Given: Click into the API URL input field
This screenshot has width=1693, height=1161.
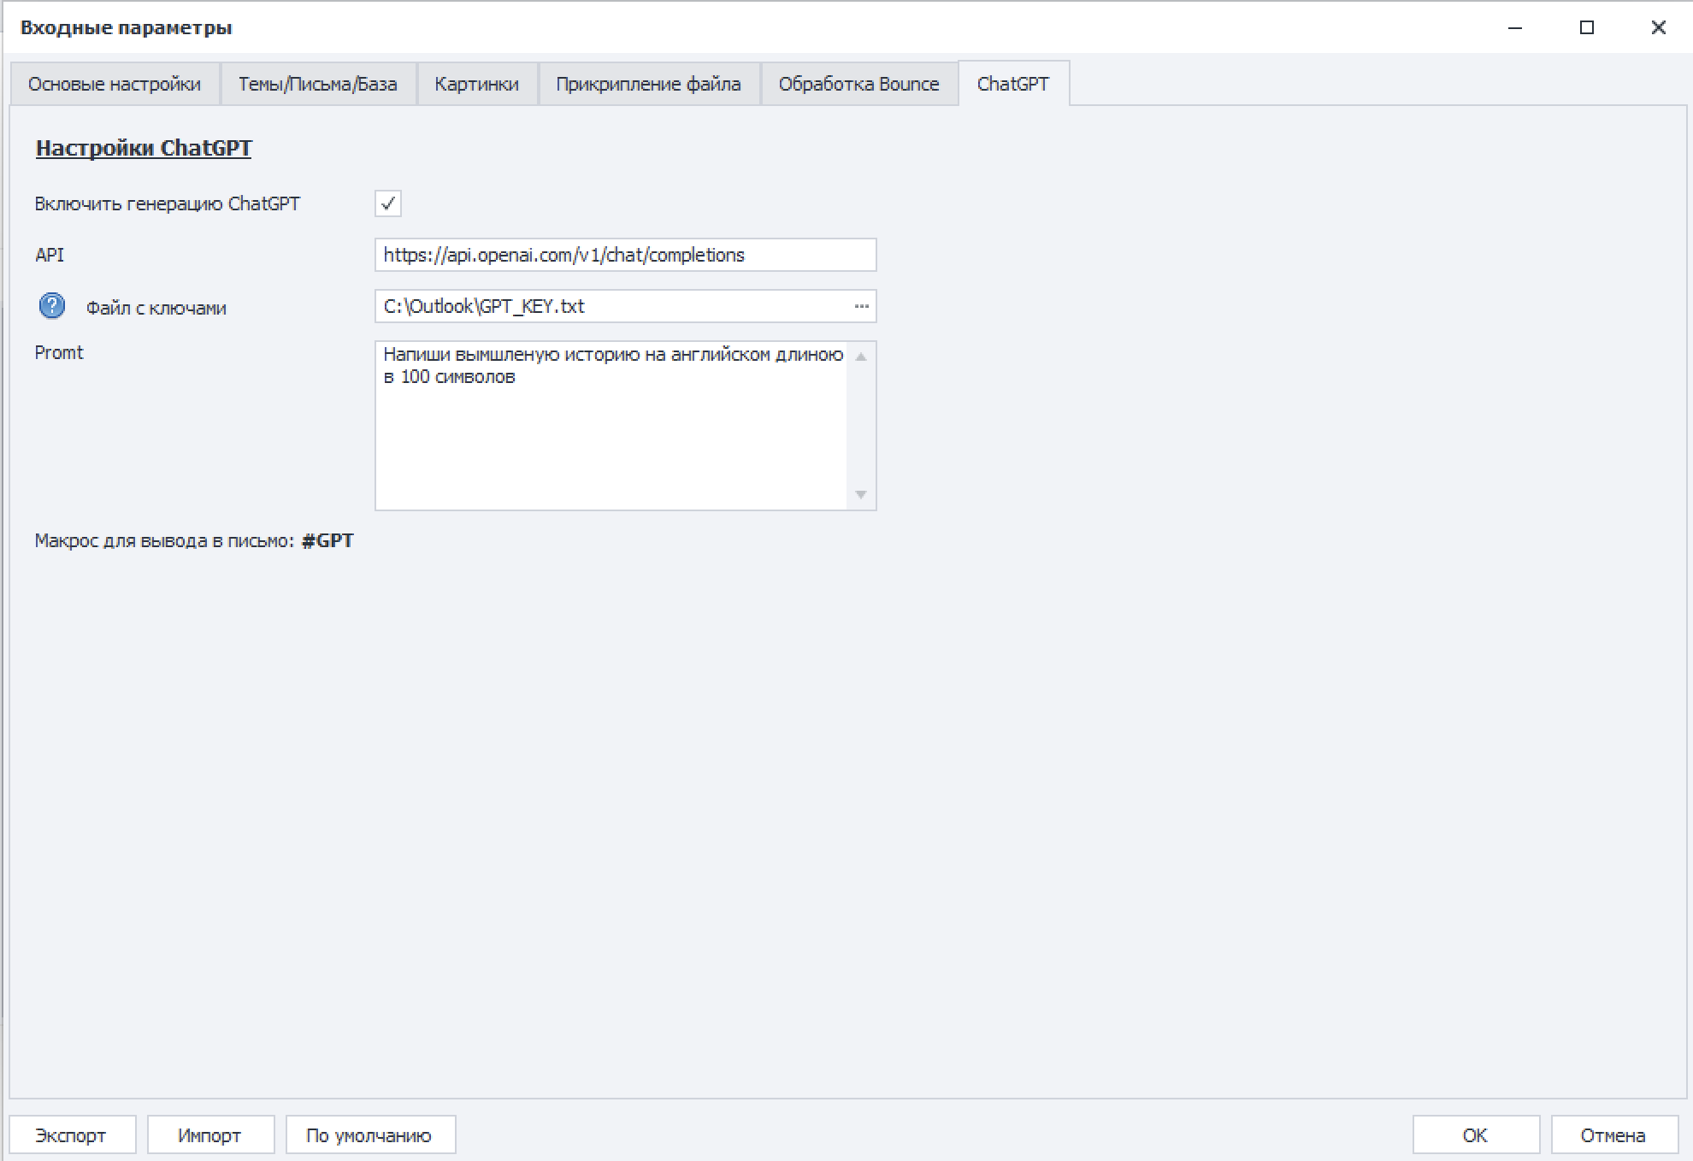Looking at the screenshot, I should click(624, 255).
